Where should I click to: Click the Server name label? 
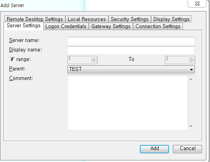tap(24, 40)
